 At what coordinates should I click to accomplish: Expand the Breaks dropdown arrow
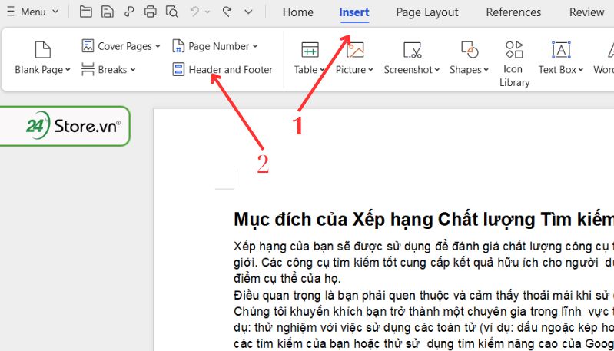click(x=133, y=70)
